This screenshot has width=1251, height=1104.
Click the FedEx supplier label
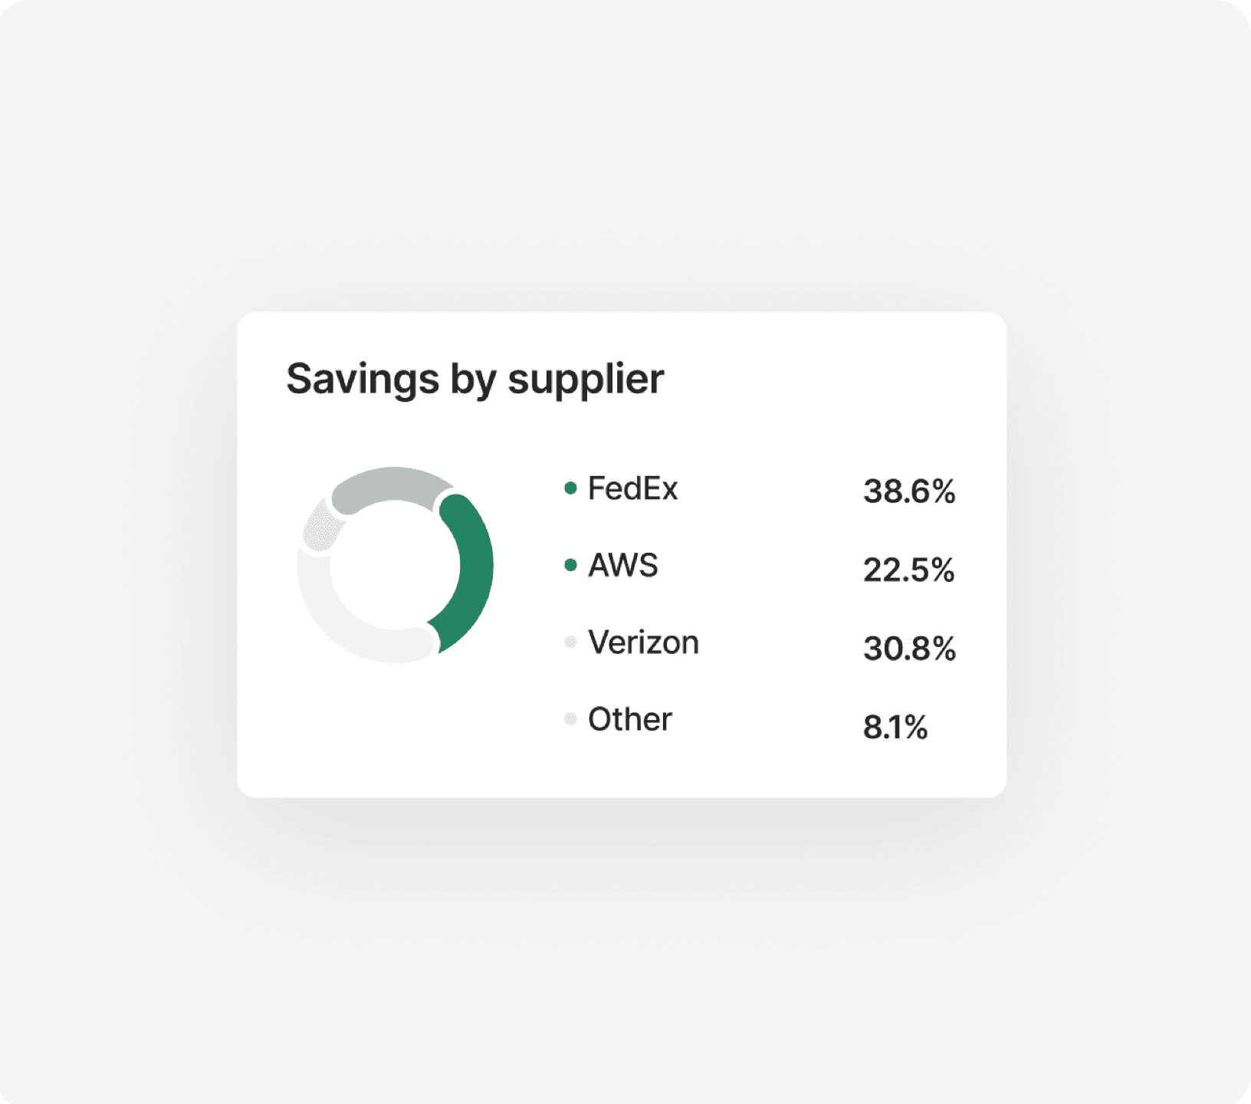point(632,488)
